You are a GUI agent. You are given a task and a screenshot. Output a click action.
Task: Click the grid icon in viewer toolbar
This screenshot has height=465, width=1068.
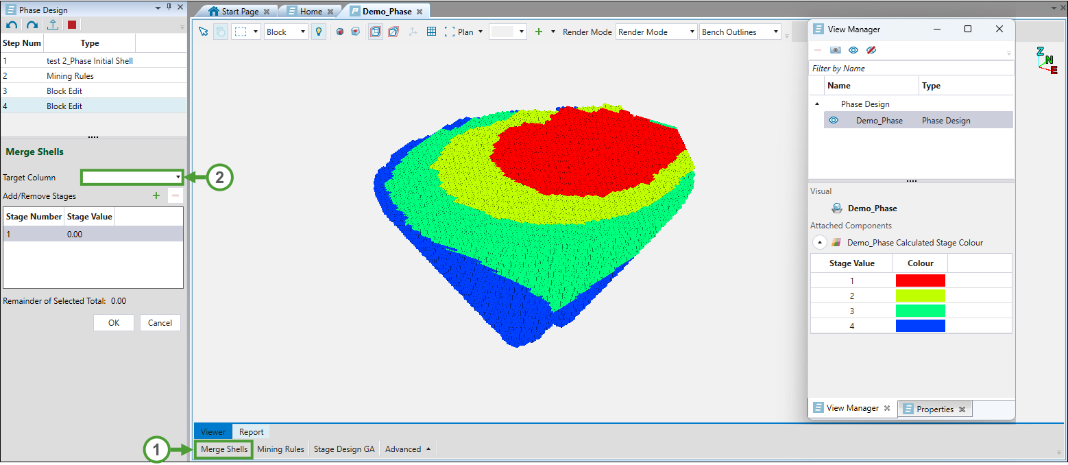(x=431, y=32)
